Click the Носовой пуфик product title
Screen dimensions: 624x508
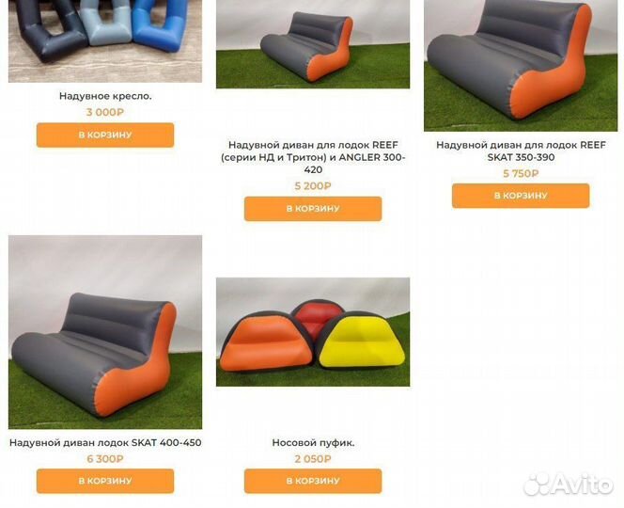313,443
